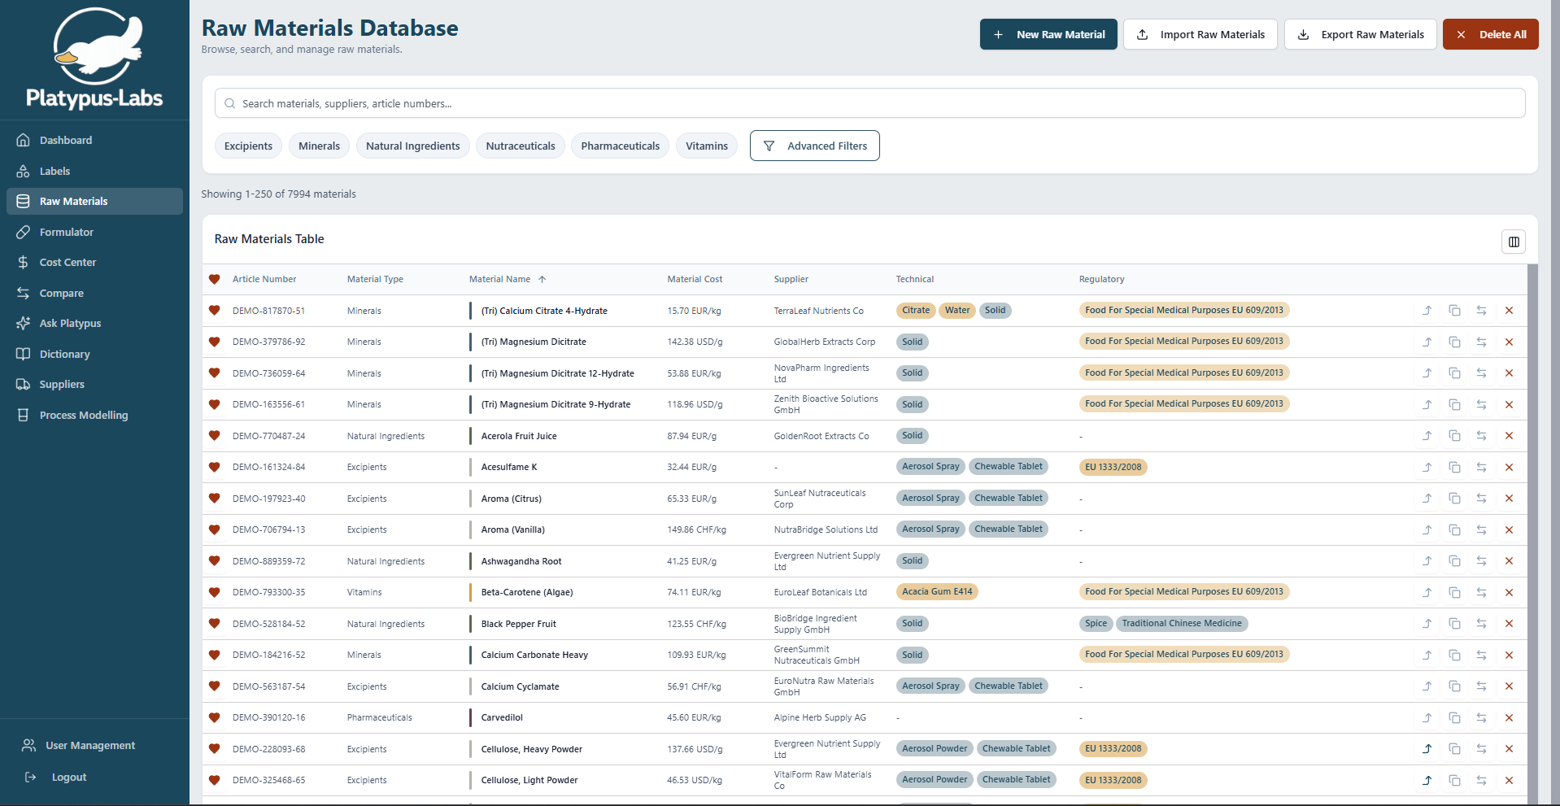Open column settings icon in Raw Materials Table

1513,242
